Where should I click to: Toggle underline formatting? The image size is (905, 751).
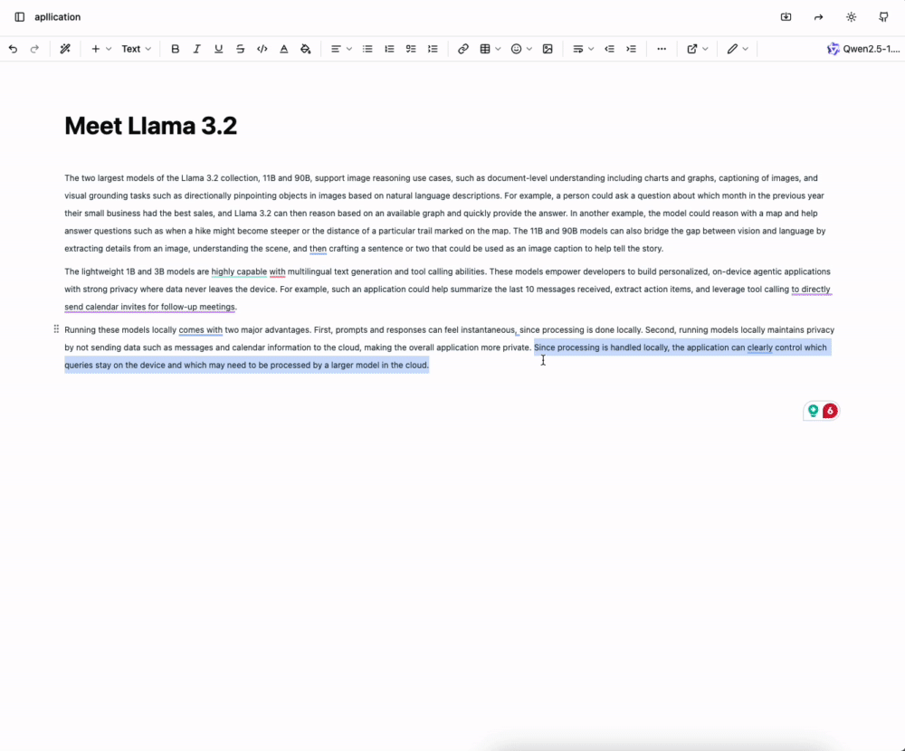coord(218,49)
